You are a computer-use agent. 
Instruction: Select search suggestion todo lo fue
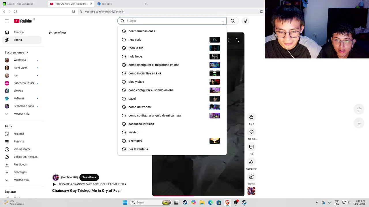tap(172, 48)
